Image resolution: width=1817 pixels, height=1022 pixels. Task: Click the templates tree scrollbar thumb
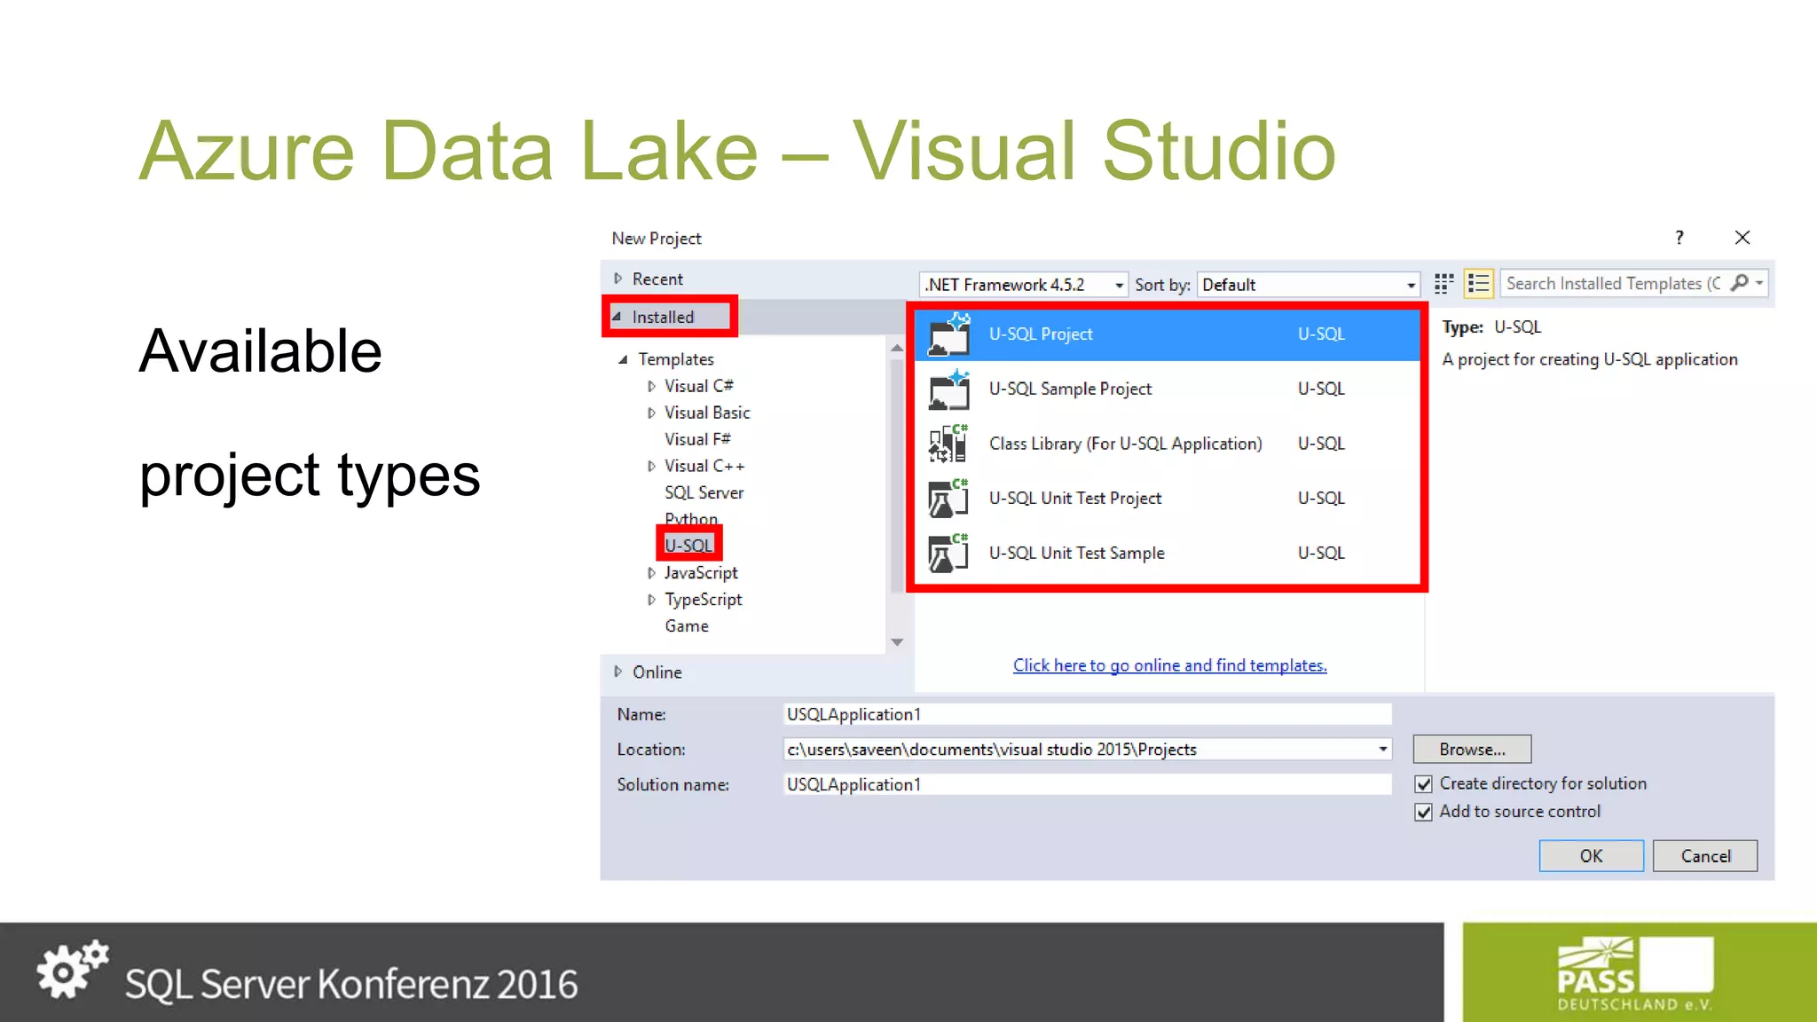point(897,475)
